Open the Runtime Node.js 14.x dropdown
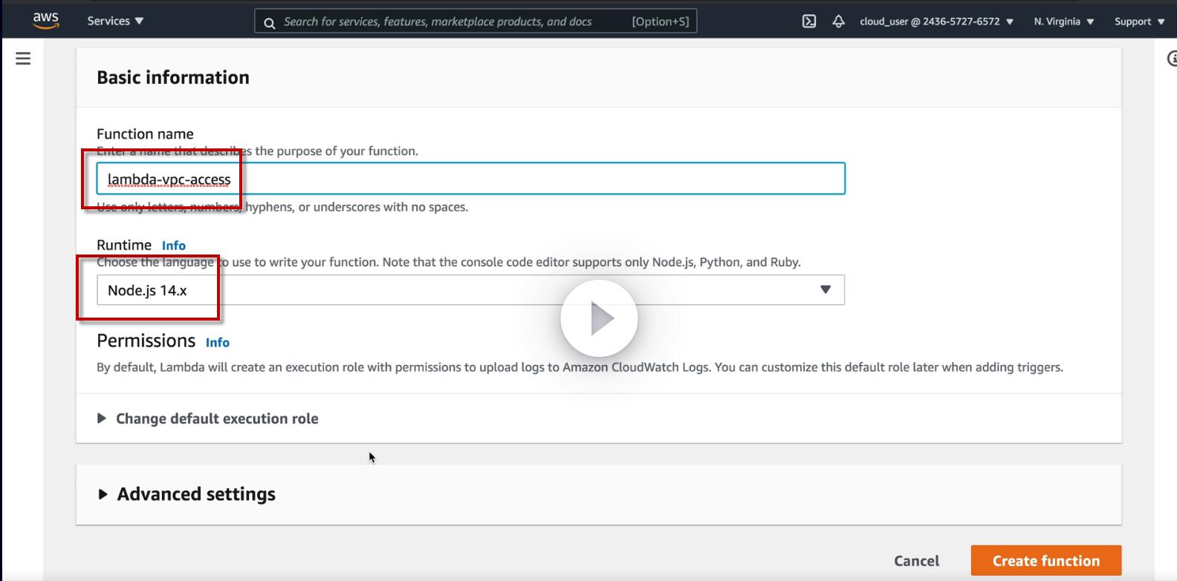The image size is (1177, 581). tap(470, 290)
